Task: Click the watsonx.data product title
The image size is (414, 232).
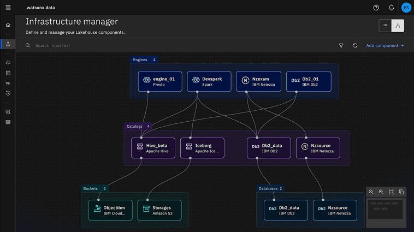Action: pos(40,8)
